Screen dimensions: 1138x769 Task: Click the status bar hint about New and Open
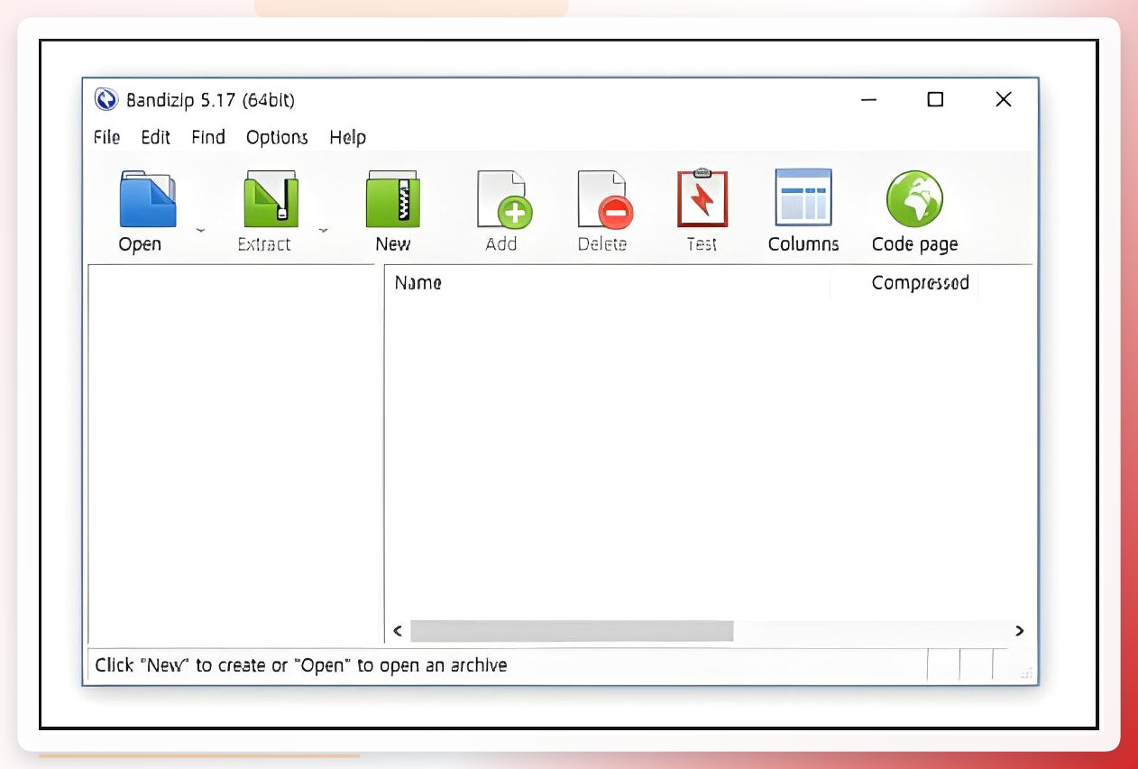301,665
